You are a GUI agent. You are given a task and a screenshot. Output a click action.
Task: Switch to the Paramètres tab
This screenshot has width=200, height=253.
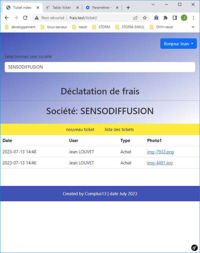(x=101, y=8)
